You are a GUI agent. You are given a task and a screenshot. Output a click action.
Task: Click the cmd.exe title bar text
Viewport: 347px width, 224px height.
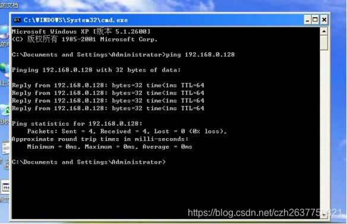pos(75,20)
